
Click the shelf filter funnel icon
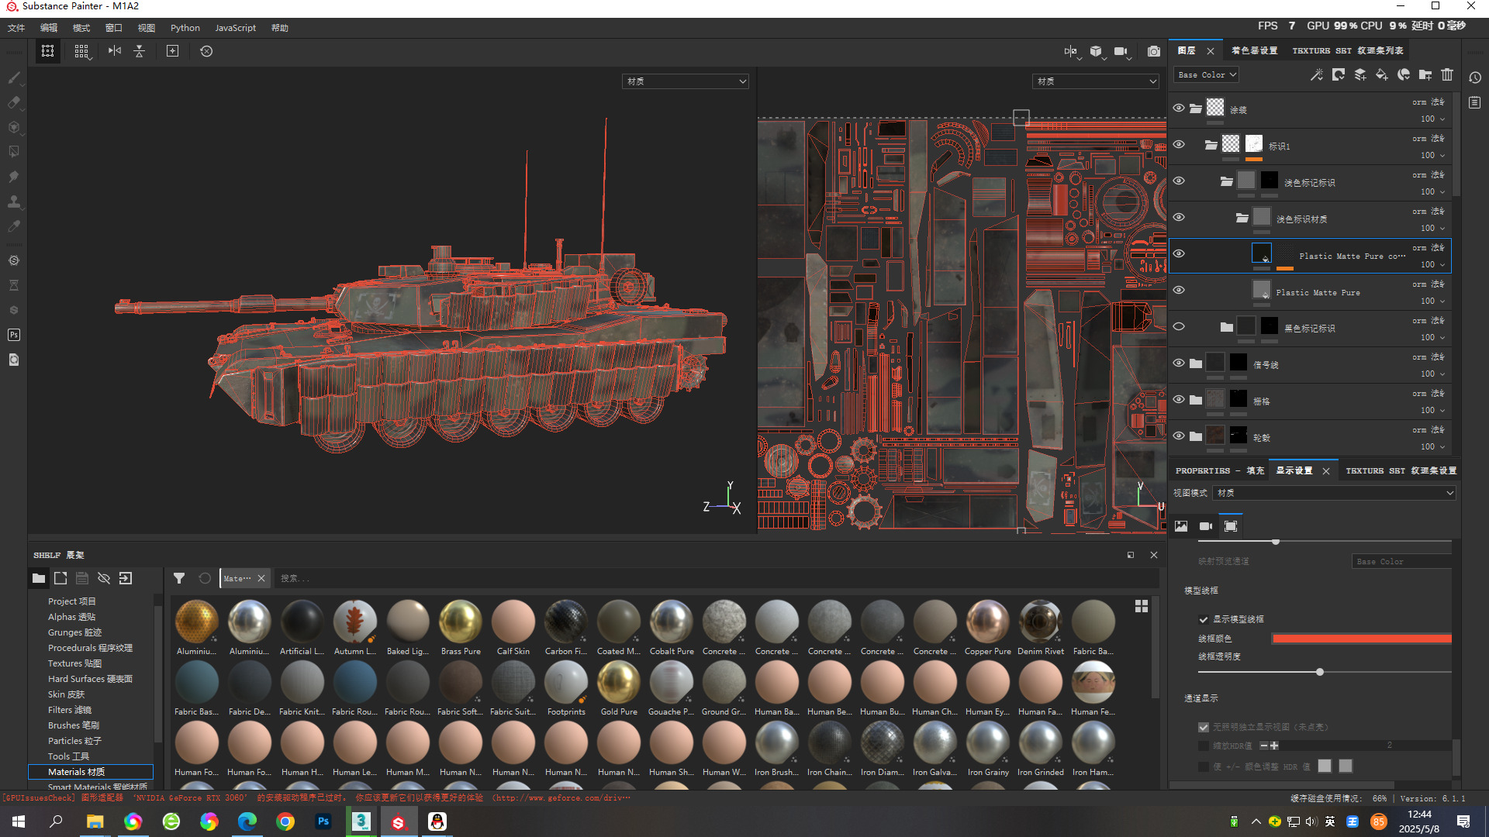click(x=179, y=578)
